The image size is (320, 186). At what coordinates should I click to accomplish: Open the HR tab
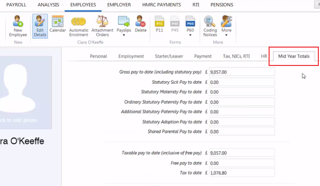click(264, 56)
